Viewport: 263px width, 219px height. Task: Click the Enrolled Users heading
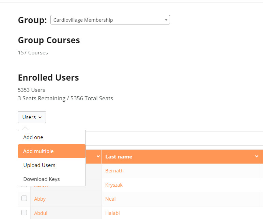click(x=48, y=78)
